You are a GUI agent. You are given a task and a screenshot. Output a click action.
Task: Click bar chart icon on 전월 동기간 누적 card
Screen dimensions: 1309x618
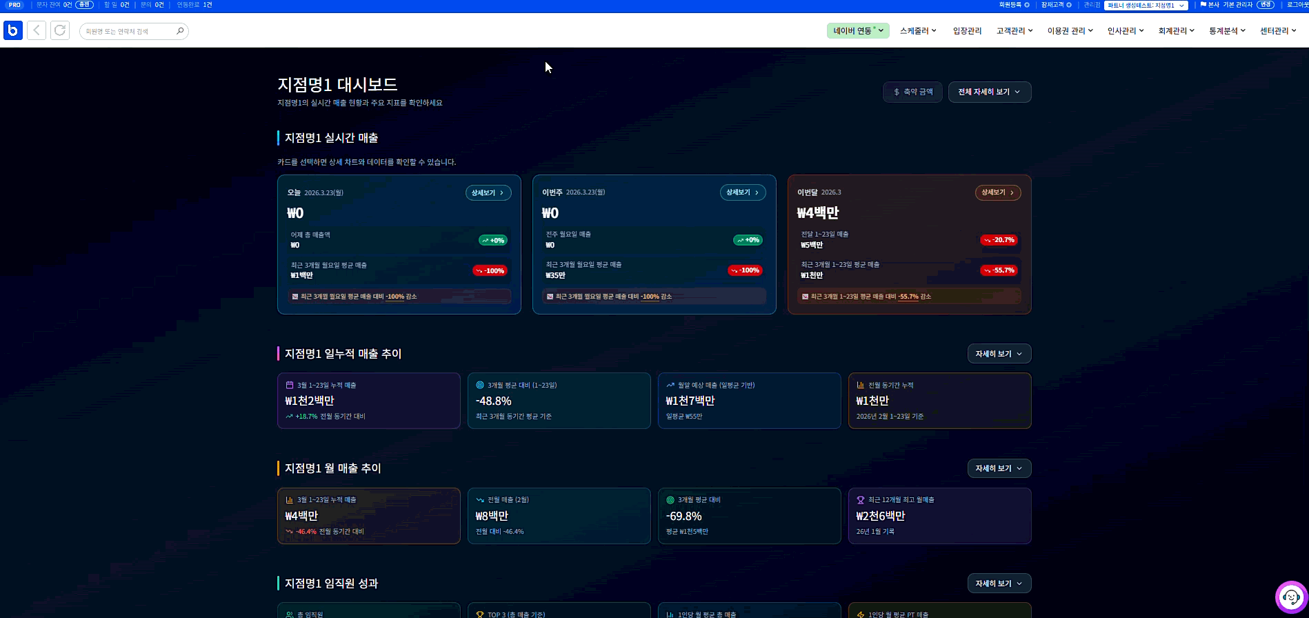click(x=861, y=385)
